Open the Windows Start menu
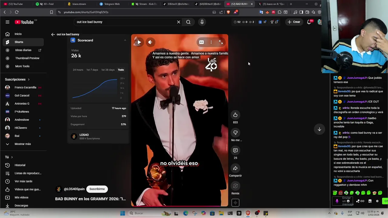388x218 pixels. click(122, 213)
